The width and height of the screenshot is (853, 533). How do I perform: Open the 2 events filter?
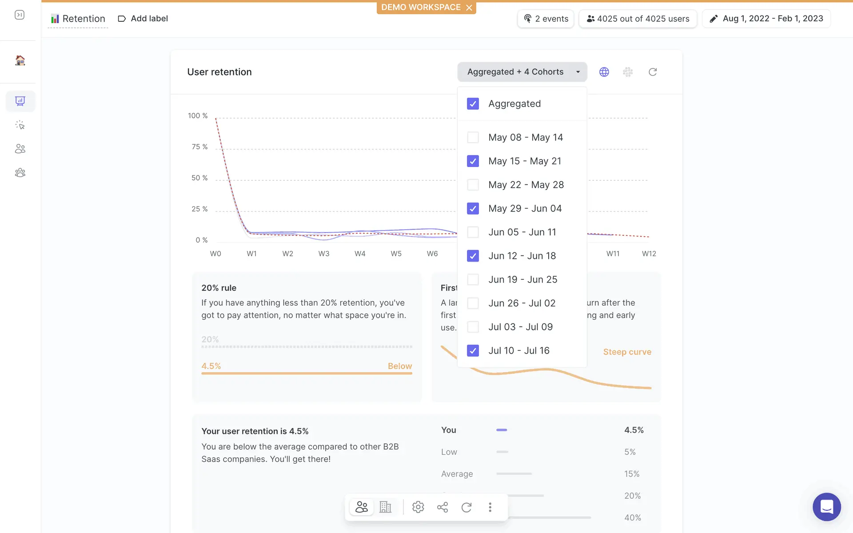point(546,19)
